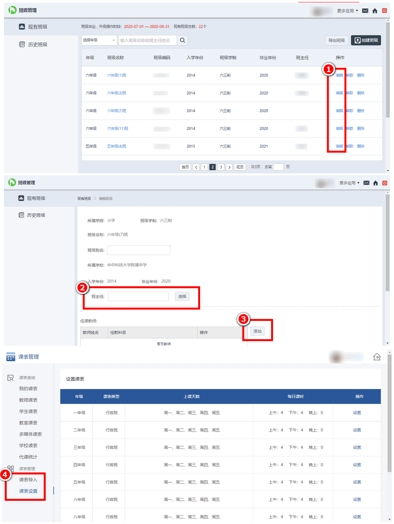
Task: Expand 更多应用 menu on 编辑班级 page
Action: point(349,183)
